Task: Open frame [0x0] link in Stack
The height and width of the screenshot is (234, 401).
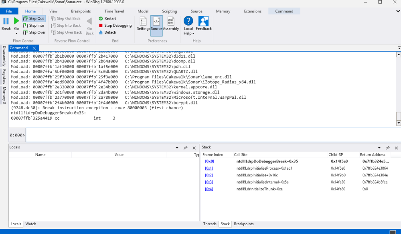Action: coord(209,161)
